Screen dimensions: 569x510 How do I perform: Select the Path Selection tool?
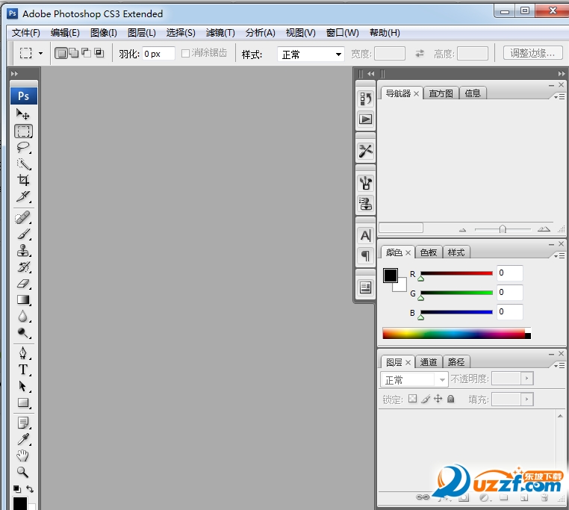click(x=23, y=386)
